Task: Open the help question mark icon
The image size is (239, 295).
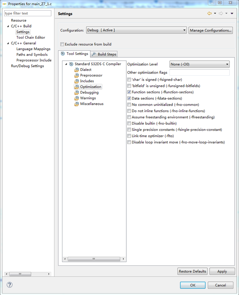Action: tap(10, 285)
